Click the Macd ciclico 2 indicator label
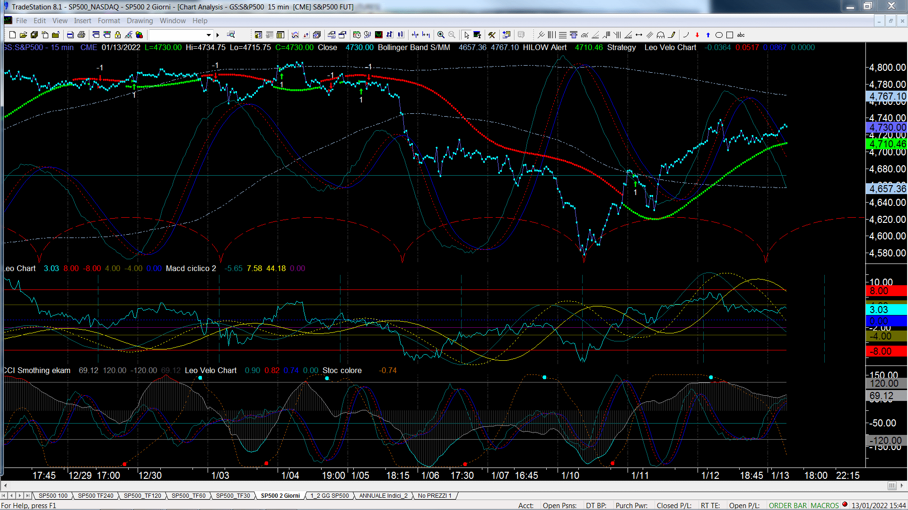Image resolution: width=908 pixels, height=510 pixels. tap(191, 269)
